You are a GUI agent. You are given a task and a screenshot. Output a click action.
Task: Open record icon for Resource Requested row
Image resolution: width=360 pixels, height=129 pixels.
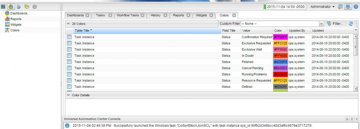click(69, 80)
